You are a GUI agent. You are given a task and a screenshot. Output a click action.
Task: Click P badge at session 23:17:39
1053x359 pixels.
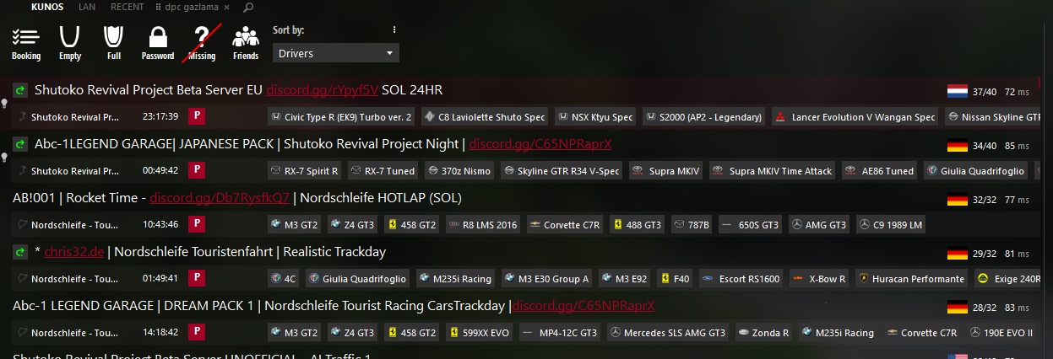pos(197,117)
